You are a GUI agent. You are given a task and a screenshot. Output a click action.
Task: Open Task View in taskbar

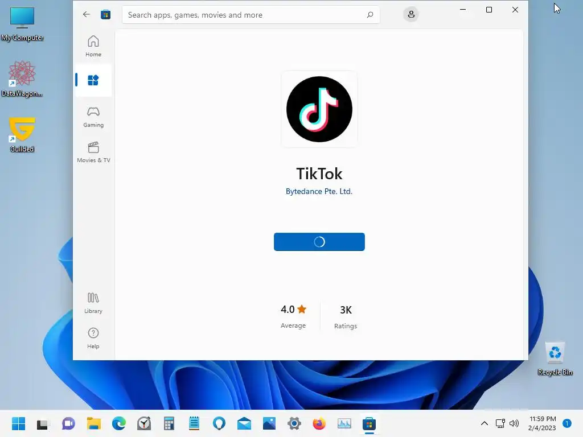[x=42, y=423]
